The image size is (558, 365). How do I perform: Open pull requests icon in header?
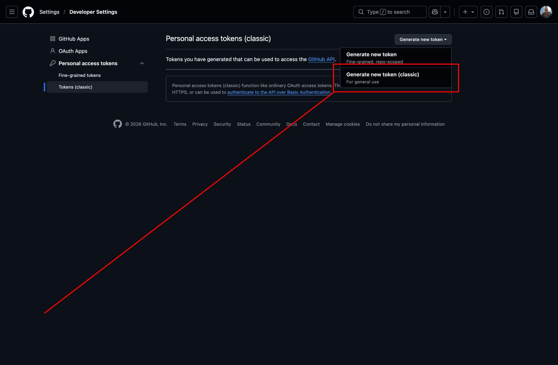[x=501, y=12]
